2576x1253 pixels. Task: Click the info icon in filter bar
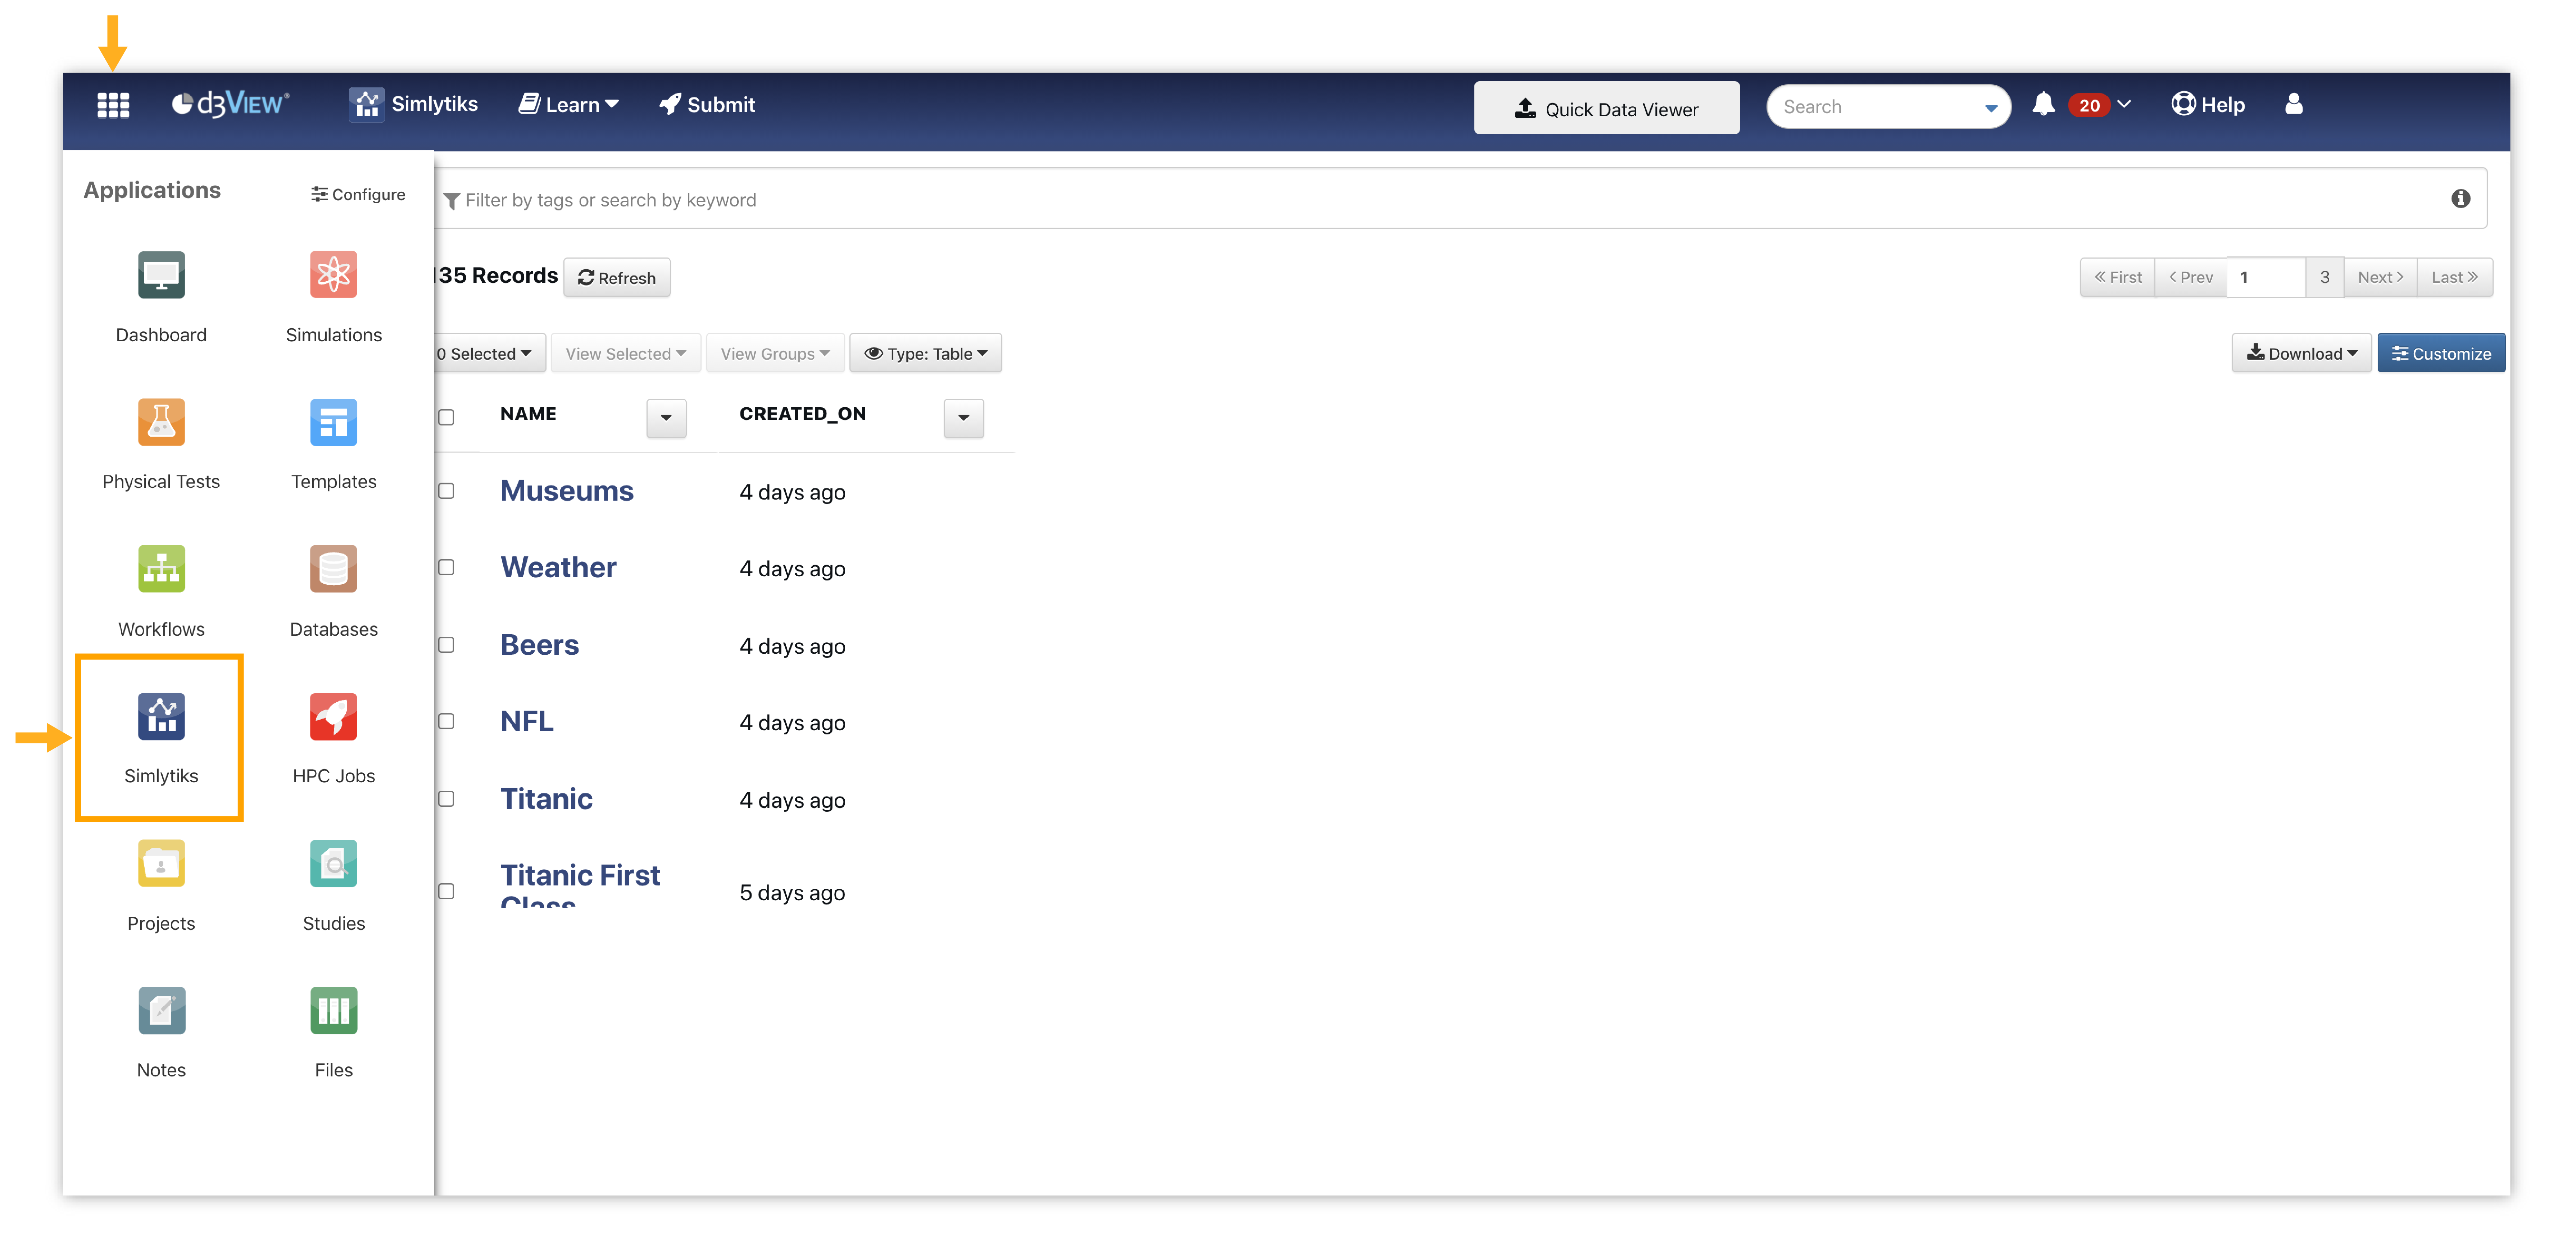[x=2461, y=199]
